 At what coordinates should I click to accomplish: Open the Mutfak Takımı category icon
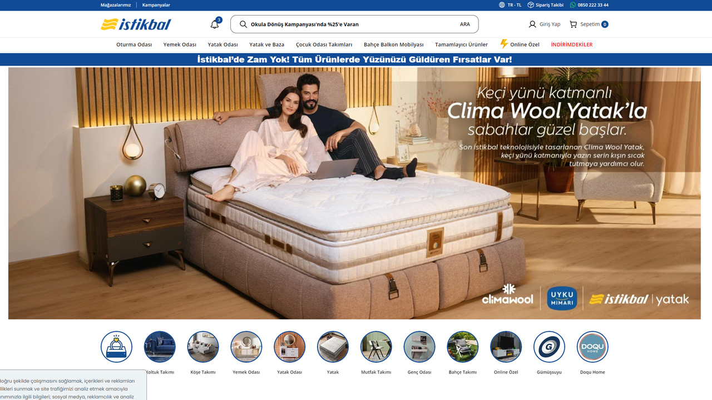[376, 347]
